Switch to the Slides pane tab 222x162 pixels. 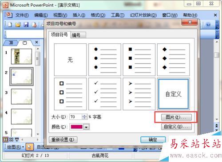click(x=25, y=43)
